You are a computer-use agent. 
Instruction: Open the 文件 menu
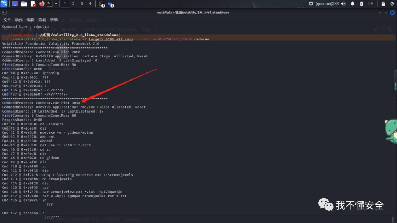point(7,20)
